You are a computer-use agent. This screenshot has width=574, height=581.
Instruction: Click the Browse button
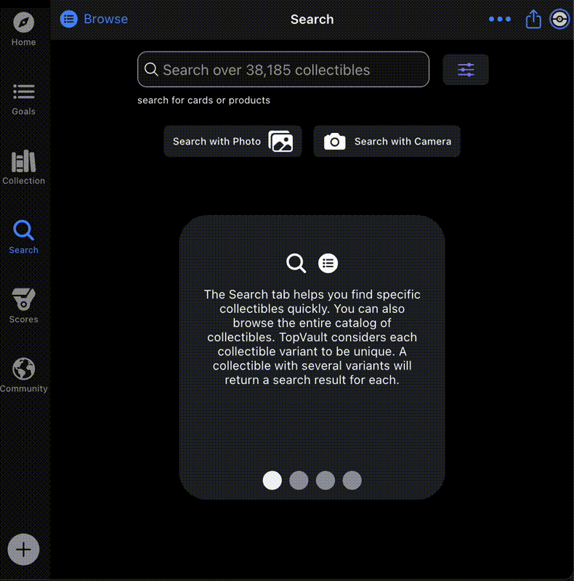pyautogui.click(x=94, y=19)
